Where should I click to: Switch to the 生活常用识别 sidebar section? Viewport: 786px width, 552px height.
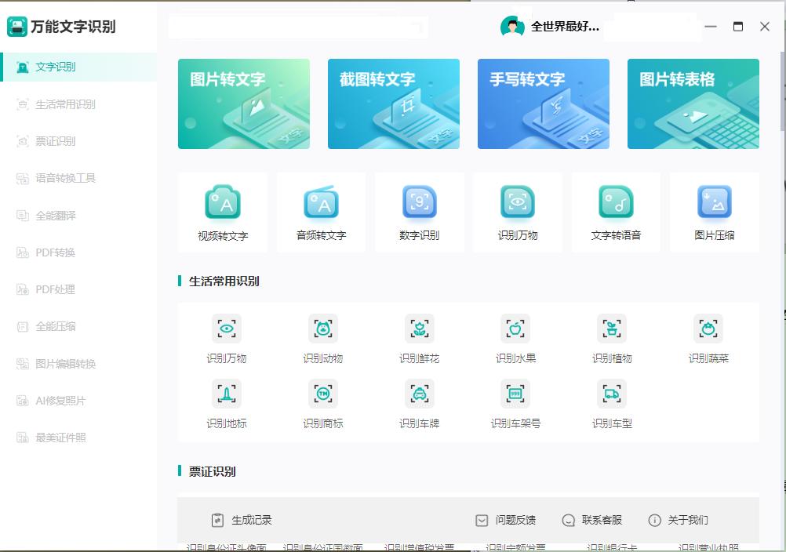pyautogui.click(x=60, y=103)
